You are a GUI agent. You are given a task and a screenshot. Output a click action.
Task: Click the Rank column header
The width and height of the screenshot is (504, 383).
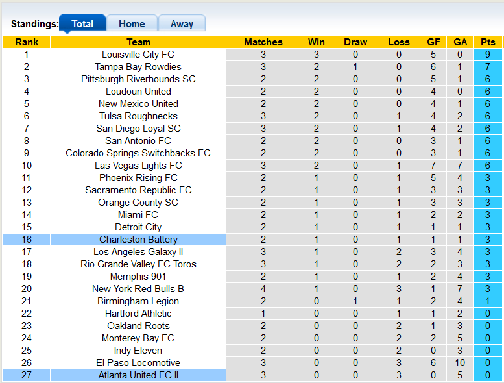pos(27,42)
